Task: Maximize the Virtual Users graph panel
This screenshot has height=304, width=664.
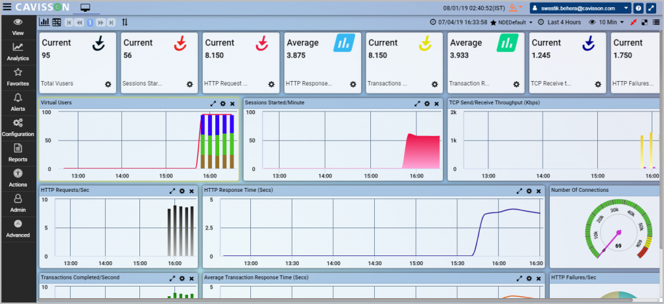Action: (213, 103)
